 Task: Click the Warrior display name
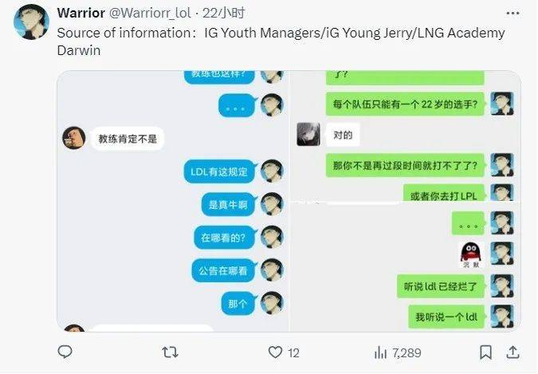click(x=81, y=13)
